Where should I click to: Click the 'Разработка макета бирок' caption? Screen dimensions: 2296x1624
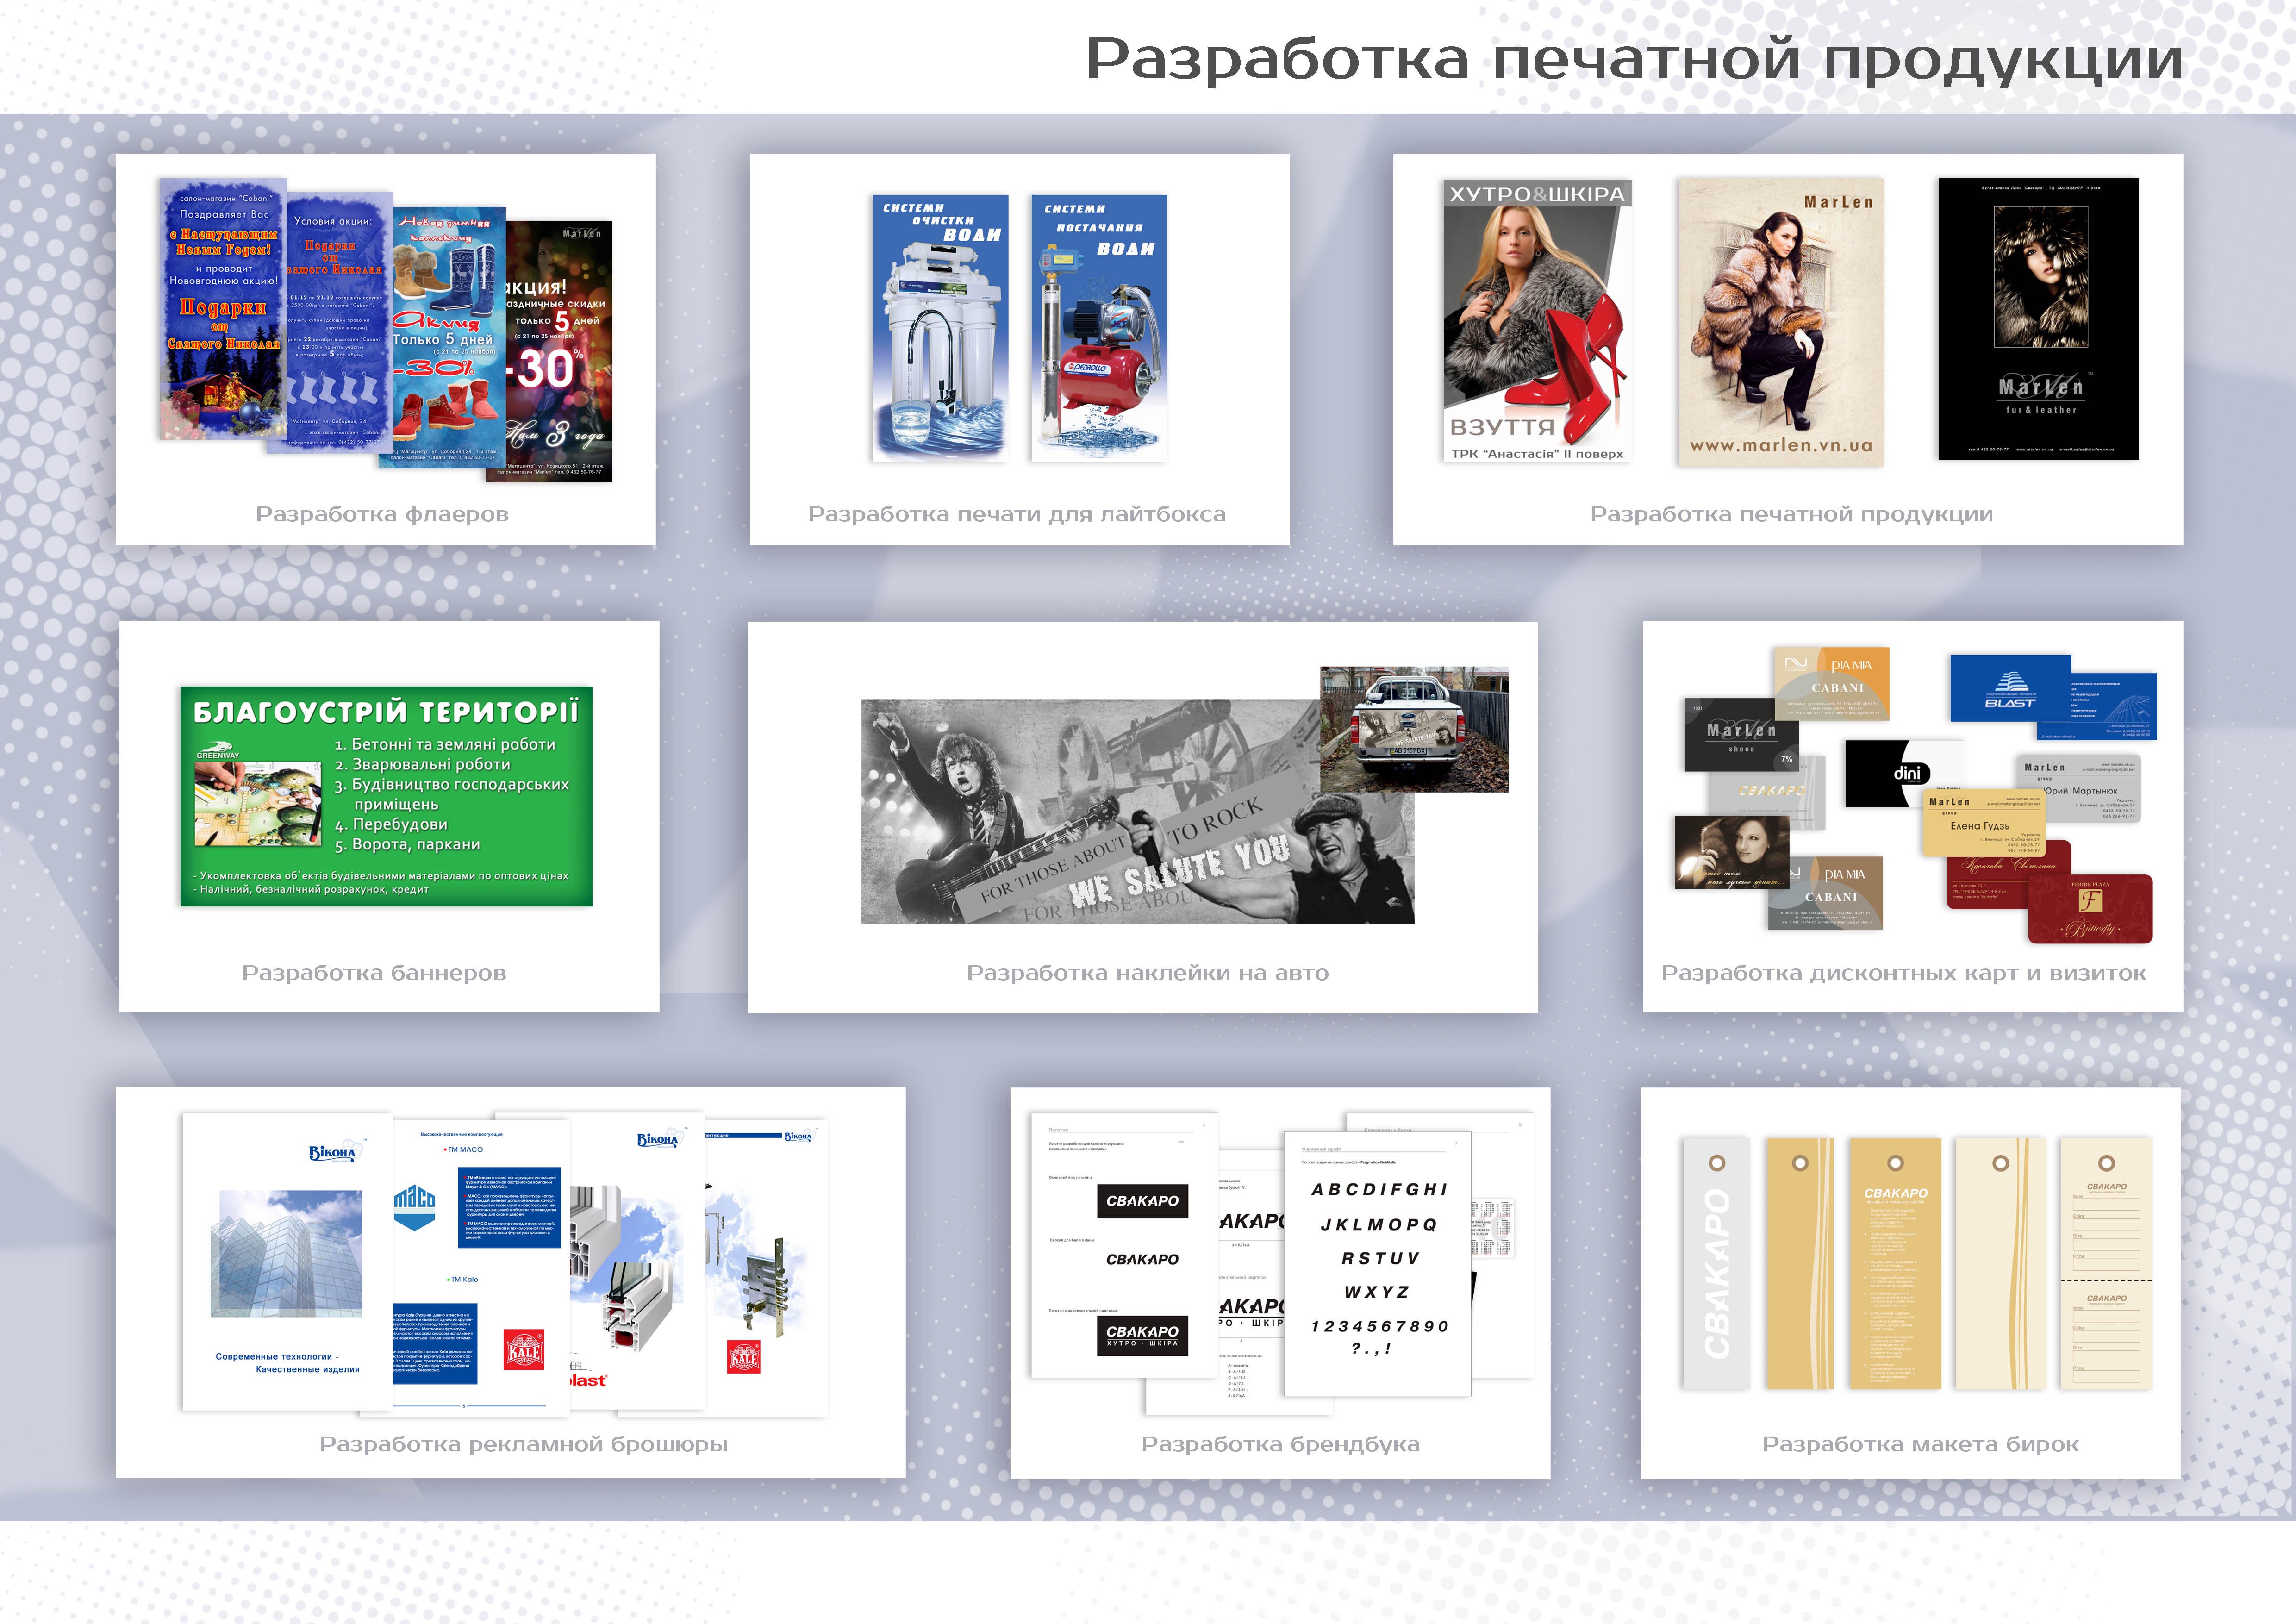point(1920,1444)
